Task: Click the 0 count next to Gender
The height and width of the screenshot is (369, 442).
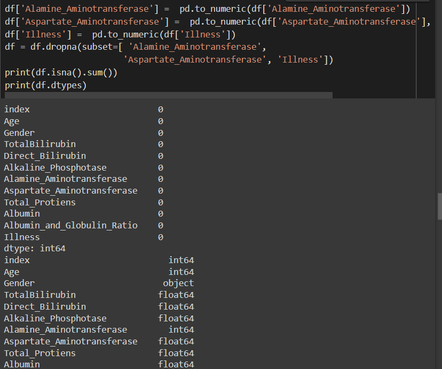Action: pyautogui.click(x=160, y=133)
